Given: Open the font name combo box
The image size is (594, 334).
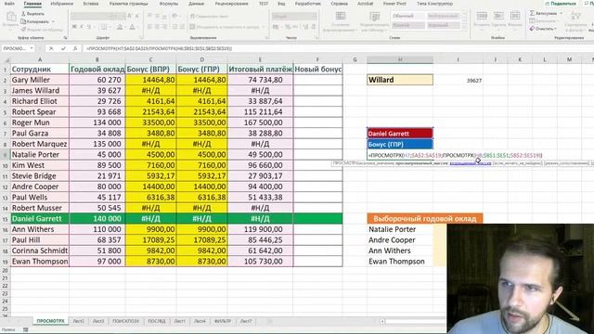Looking at the screenshot, I should click(x=91, y=17).
